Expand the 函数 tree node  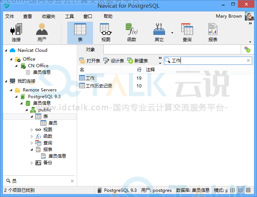tap(32, 136)
